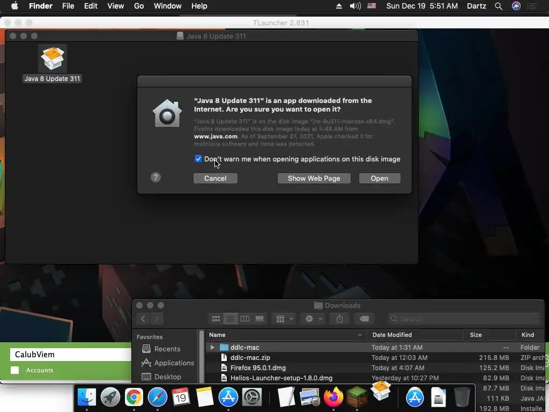Open the File menu
The image size is (549, 412).
(68, 6)
